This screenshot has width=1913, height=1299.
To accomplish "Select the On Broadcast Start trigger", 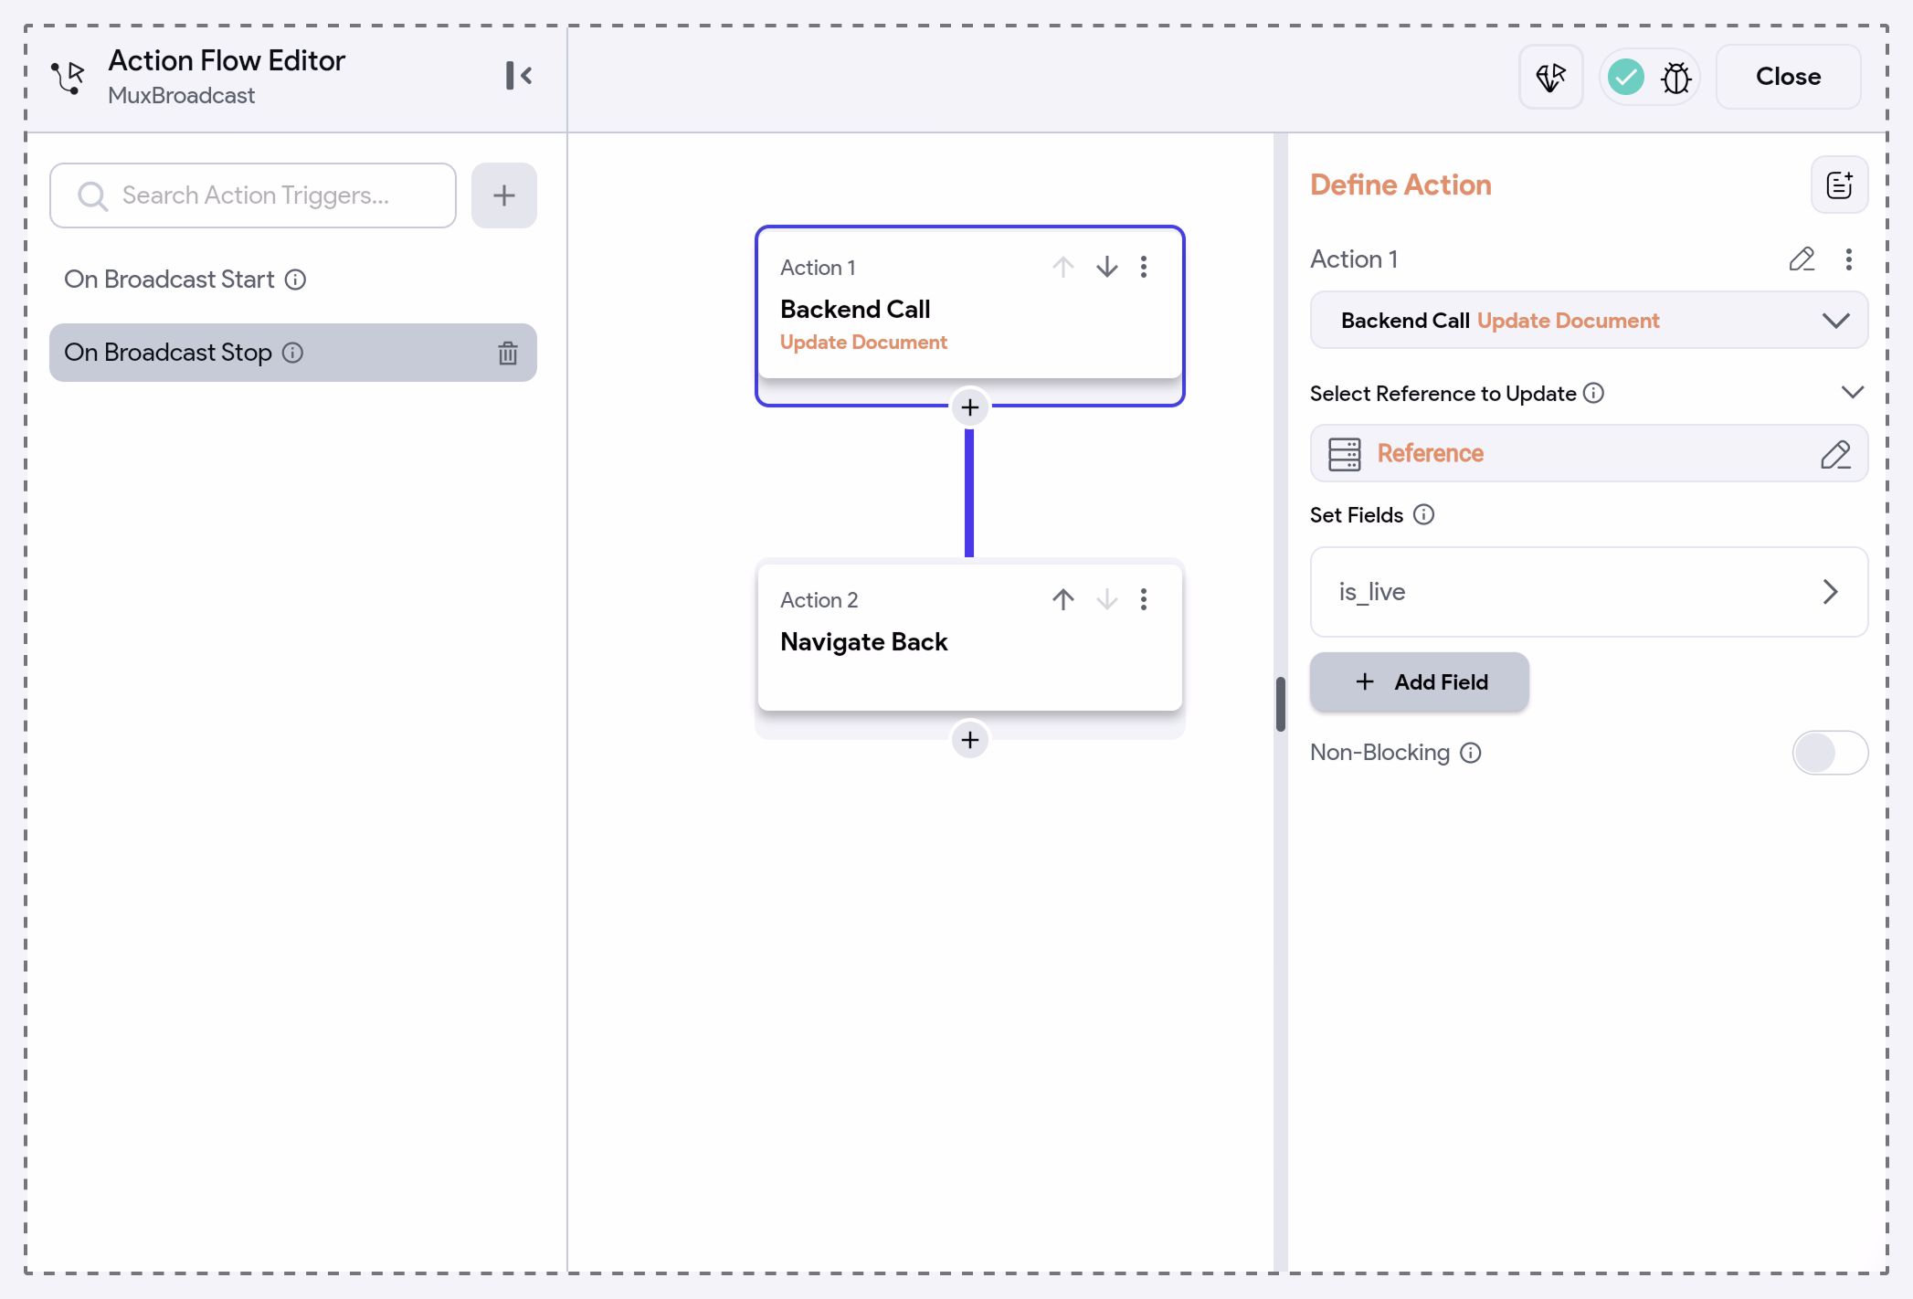I will 169,280.
